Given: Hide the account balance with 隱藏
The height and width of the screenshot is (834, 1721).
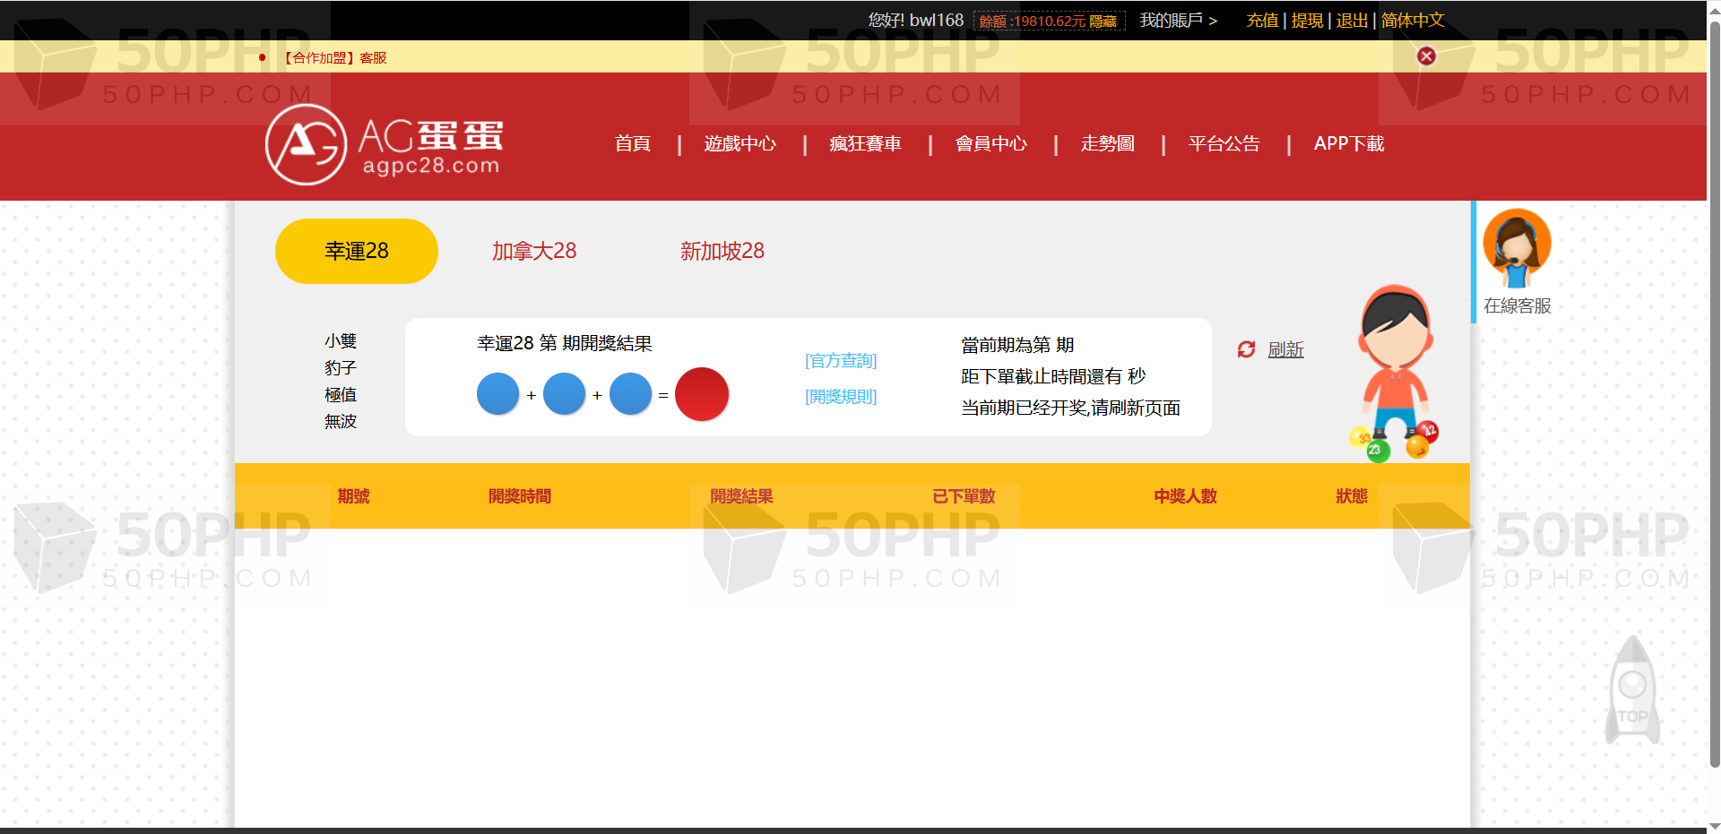Looking at the screenshot, I should (x=1103, y=21).
